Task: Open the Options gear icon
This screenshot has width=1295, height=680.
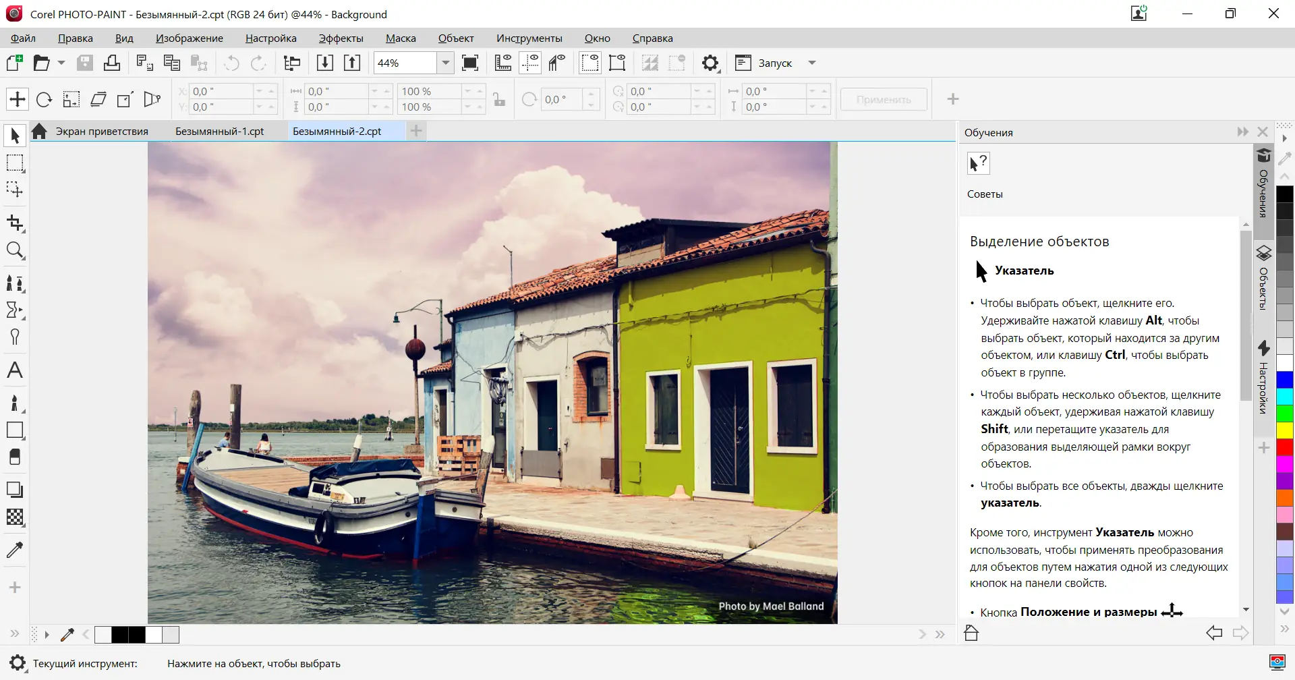Action: [710, 63]
